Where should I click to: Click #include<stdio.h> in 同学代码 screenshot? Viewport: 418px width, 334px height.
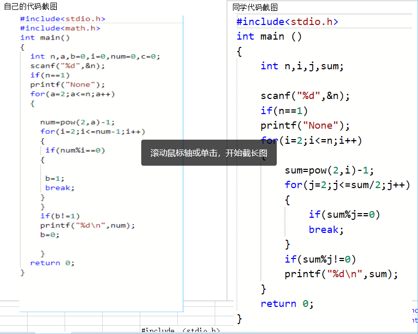287,21
